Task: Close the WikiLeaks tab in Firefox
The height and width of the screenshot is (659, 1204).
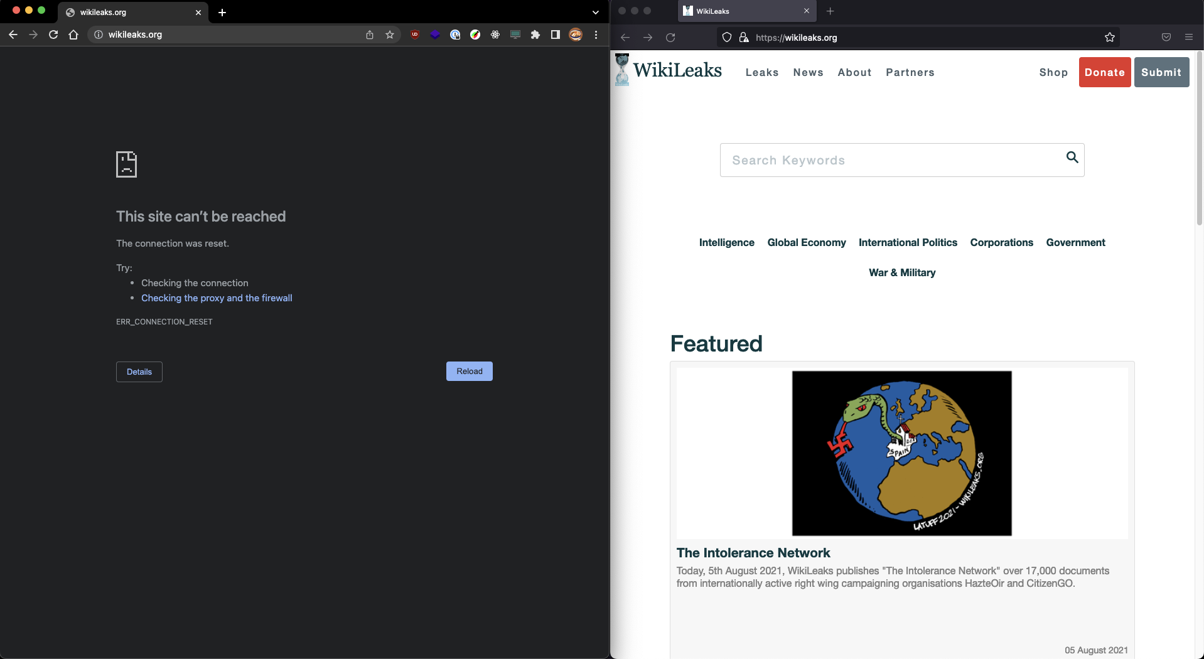Action: pyautogui.click(x=807, y=11)
